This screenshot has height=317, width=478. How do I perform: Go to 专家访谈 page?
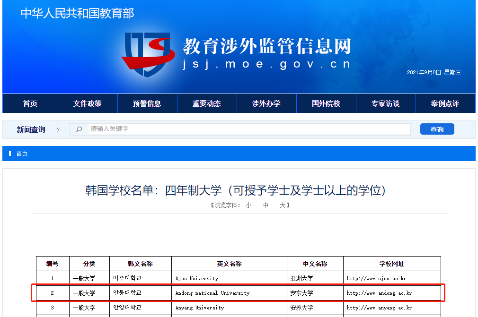pos(386,103)
